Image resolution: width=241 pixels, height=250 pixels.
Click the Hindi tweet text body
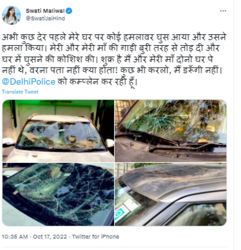(114, 59)
